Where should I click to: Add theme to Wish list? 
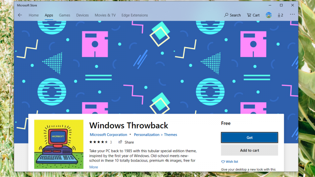pos(230,162)
